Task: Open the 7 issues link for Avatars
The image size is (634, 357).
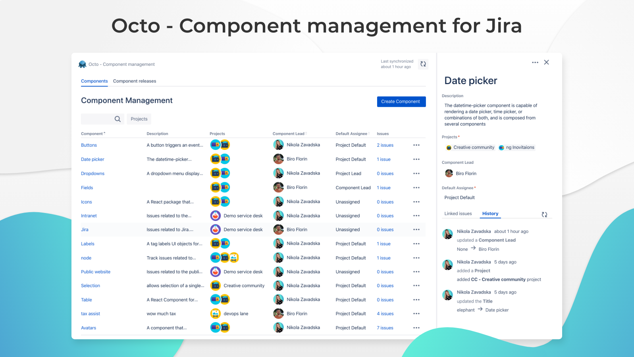Action: (x=385, y=328)
